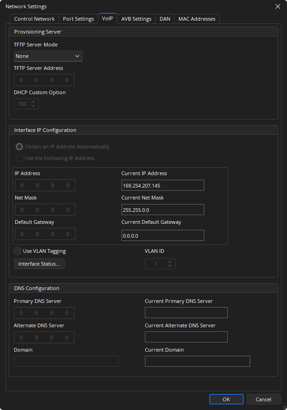This screenshot has width=287, height=410.
Task: Click the DHCP Custom Option stepper arrows
Action: pos(33,104)
